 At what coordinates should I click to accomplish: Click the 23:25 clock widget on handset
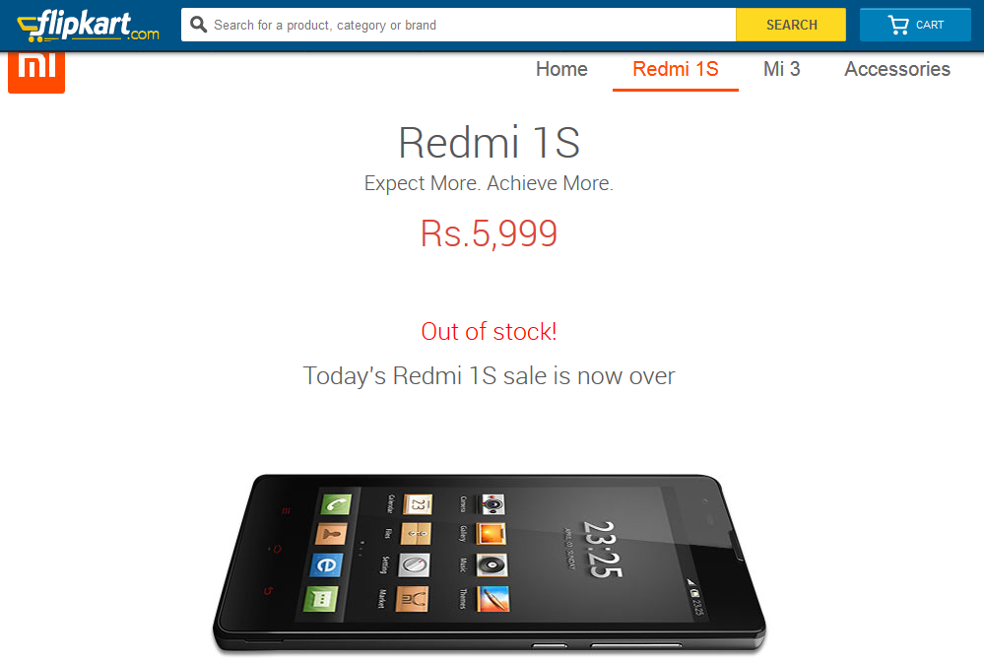pos(602,549)
